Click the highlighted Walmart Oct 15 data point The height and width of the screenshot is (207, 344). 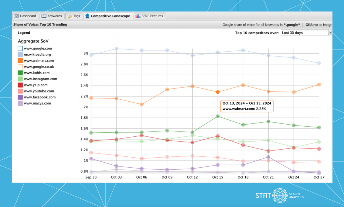(218, 92)
